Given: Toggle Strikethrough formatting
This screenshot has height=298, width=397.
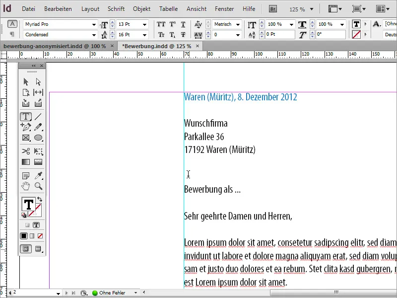Looking at the screenshot, I should click(183, 34).
